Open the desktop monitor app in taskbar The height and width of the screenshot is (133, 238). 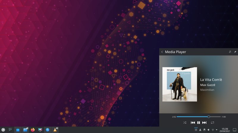pos(40,130)
